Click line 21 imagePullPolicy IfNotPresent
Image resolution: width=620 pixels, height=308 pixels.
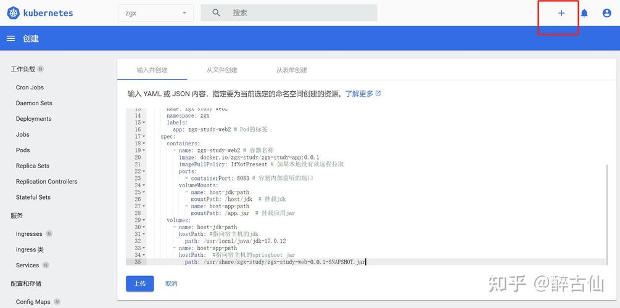[223, 164]
